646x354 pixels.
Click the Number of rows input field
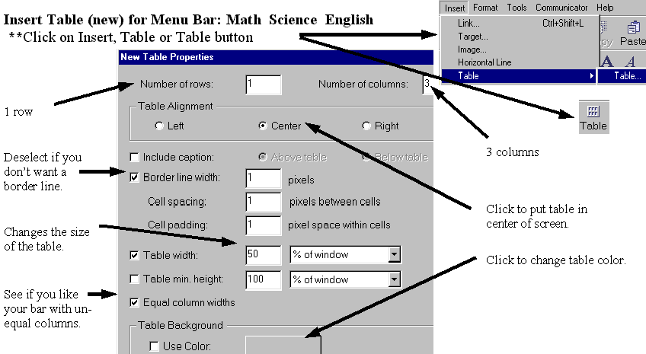click(x=264, y=85)
